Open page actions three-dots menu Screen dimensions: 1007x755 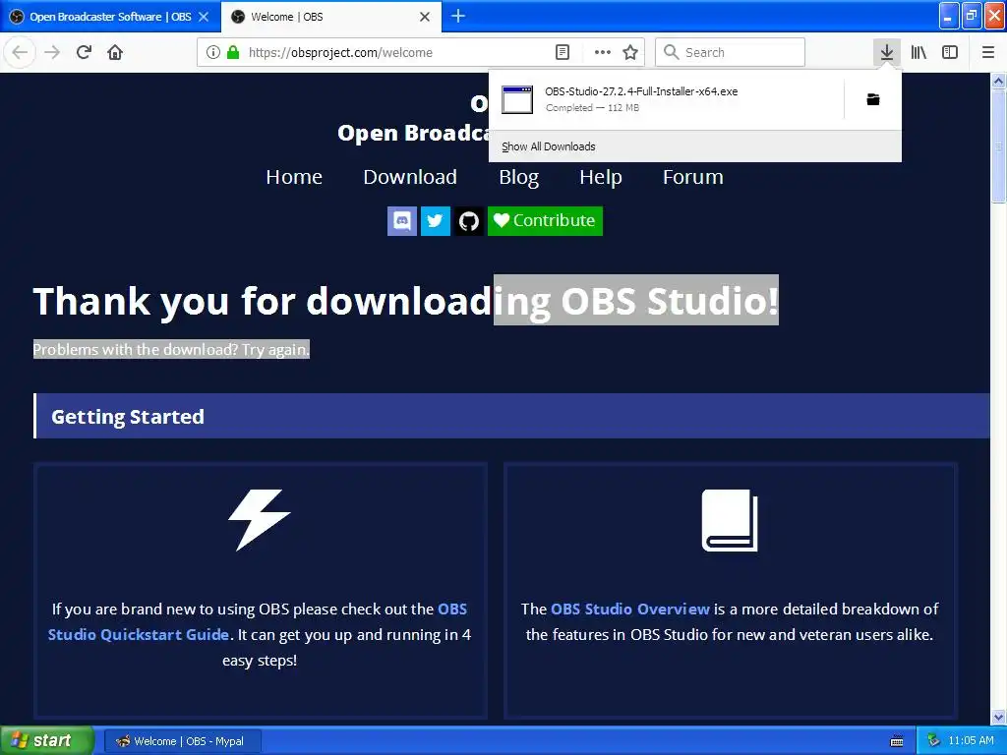point(603,53)
